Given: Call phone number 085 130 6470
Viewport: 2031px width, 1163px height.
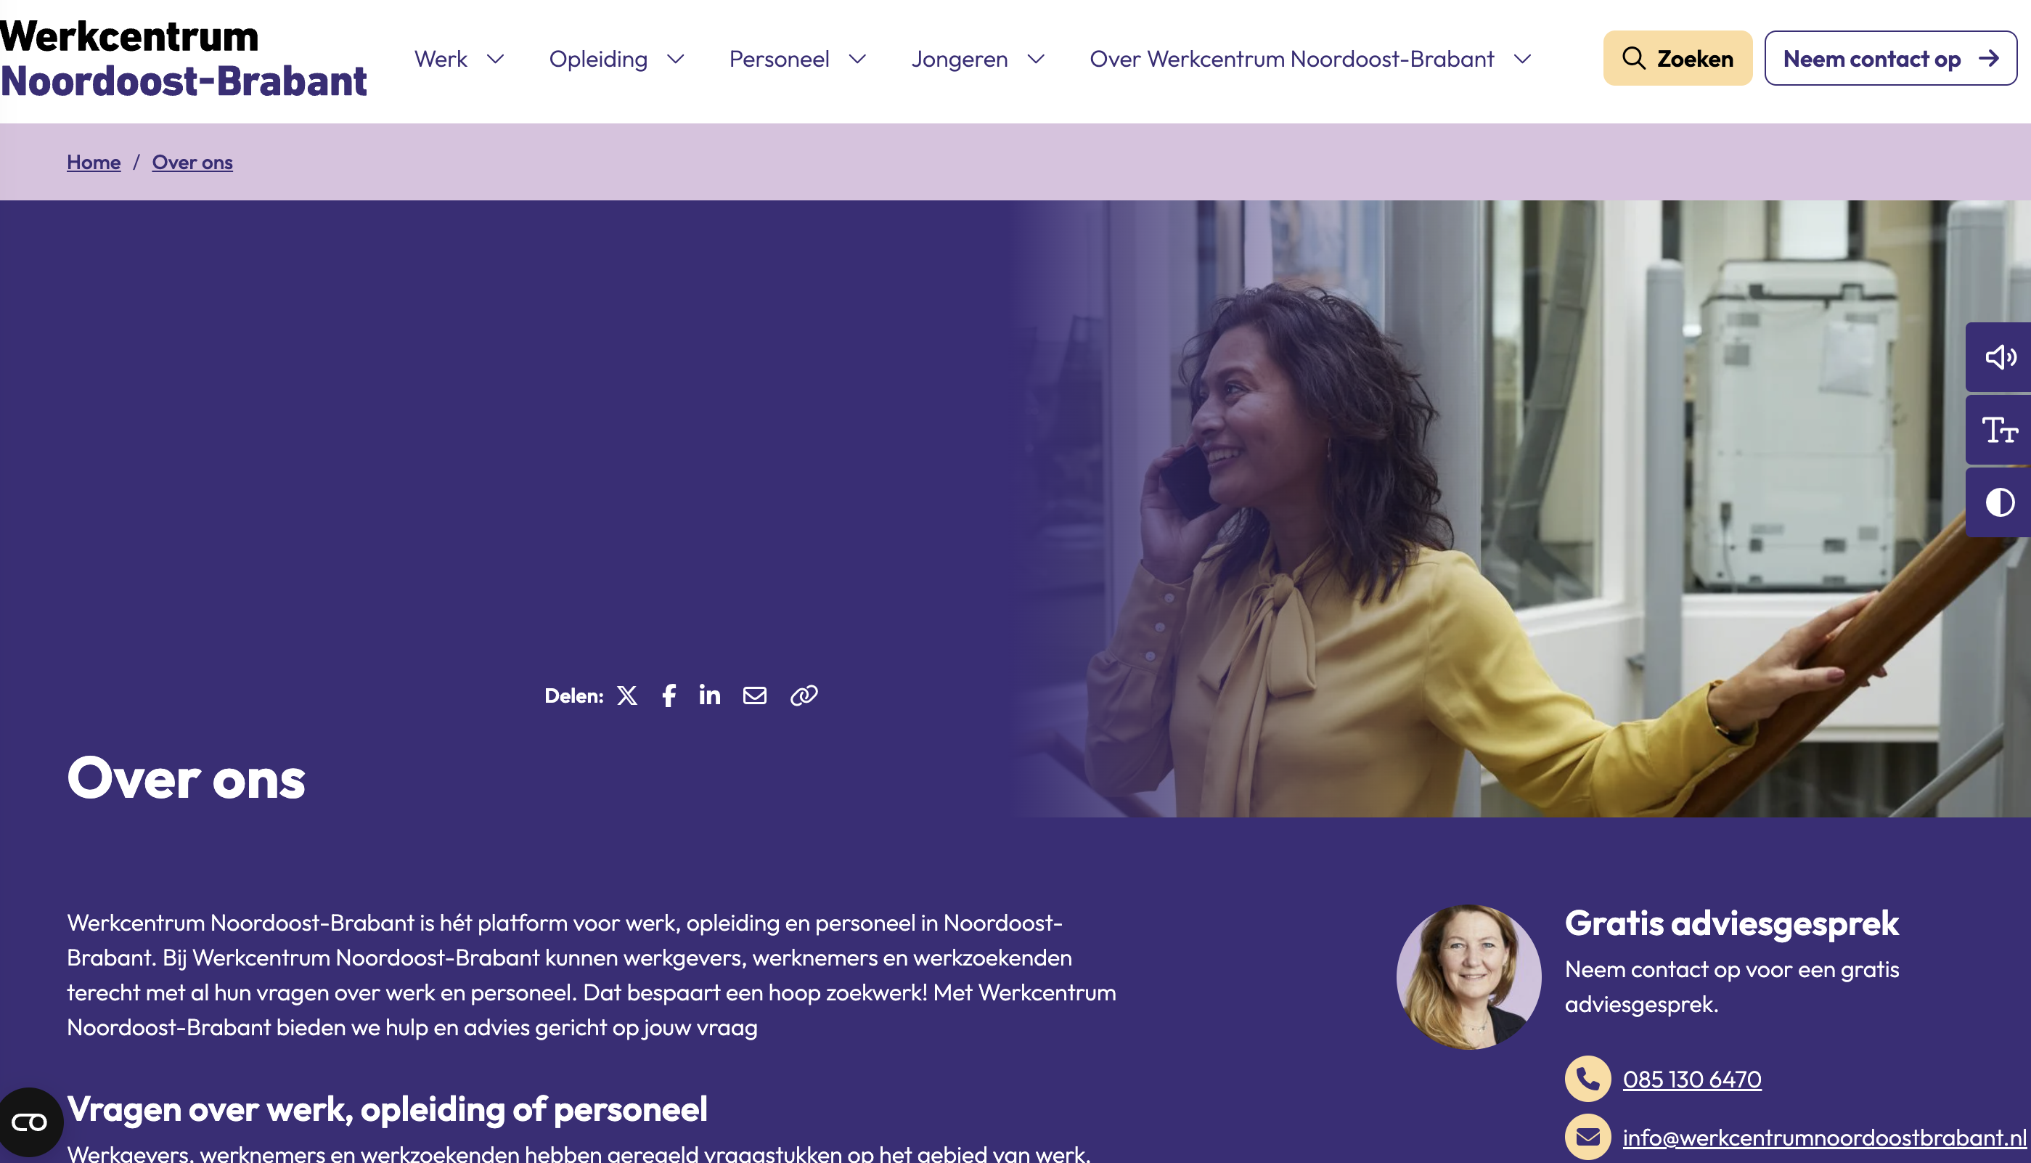Looking at the screenshot, I should [1691, 1079].
